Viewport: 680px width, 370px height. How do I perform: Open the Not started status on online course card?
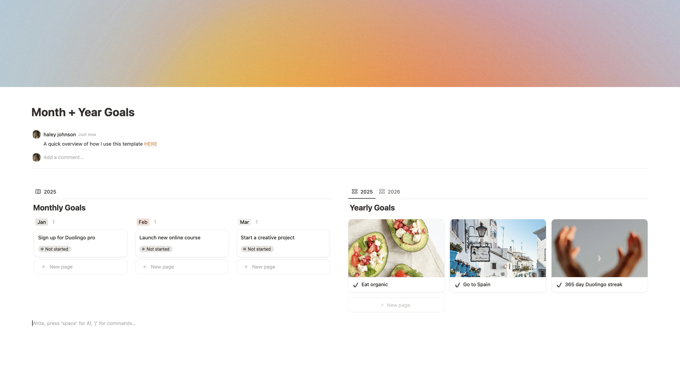[156, 249]
